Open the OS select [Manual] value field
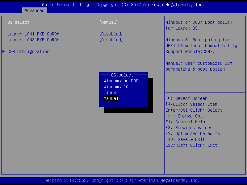247x185 pixels. coord(108,22)
